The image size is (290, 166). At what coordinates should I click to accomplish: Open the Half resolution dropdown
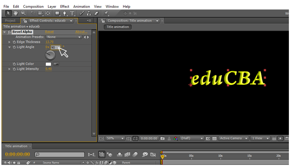(192, 138)
